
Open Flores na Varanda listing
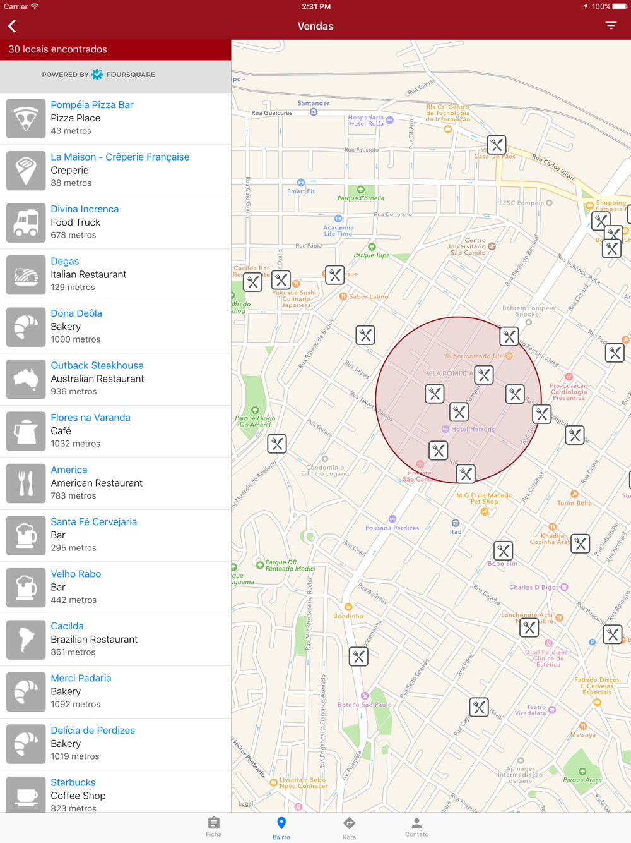[x=115, y=431]
